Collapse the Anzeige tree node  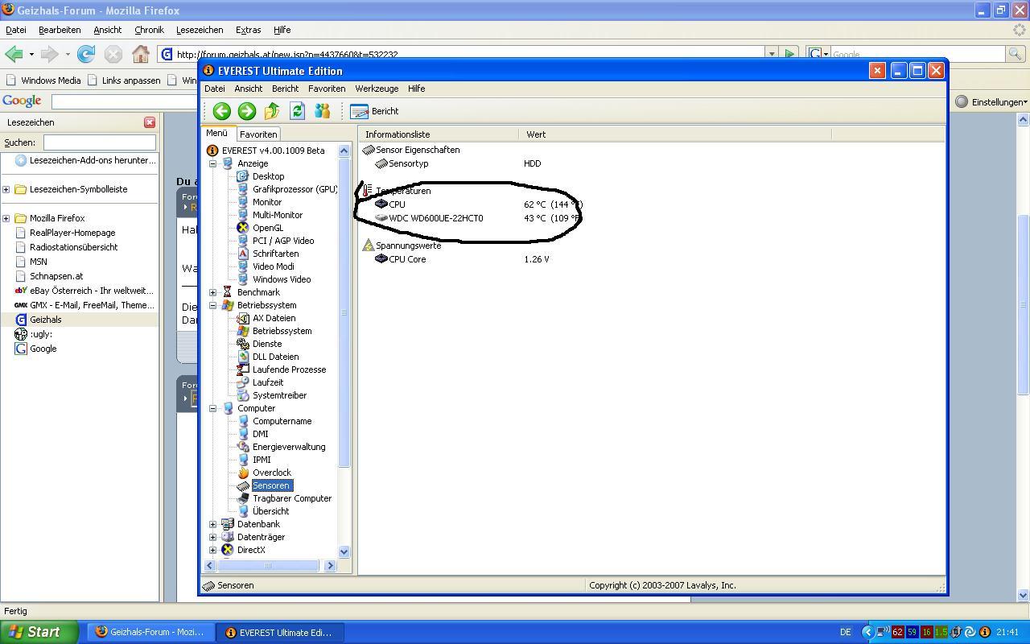213,163
